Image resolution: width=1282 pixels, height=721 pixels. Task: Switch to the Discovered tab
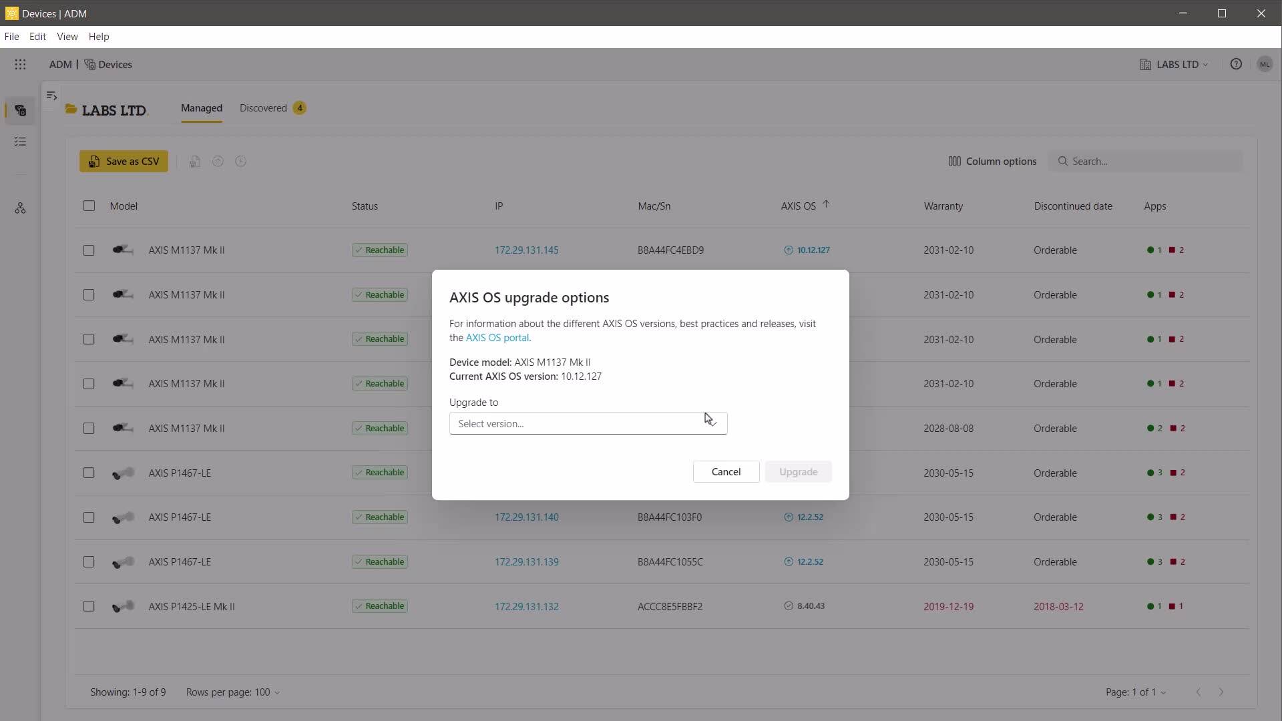[x=264, y=108]
